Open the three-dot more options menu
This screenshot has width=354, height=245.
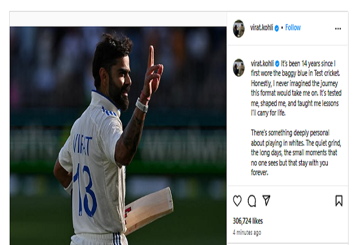point(338,29)
